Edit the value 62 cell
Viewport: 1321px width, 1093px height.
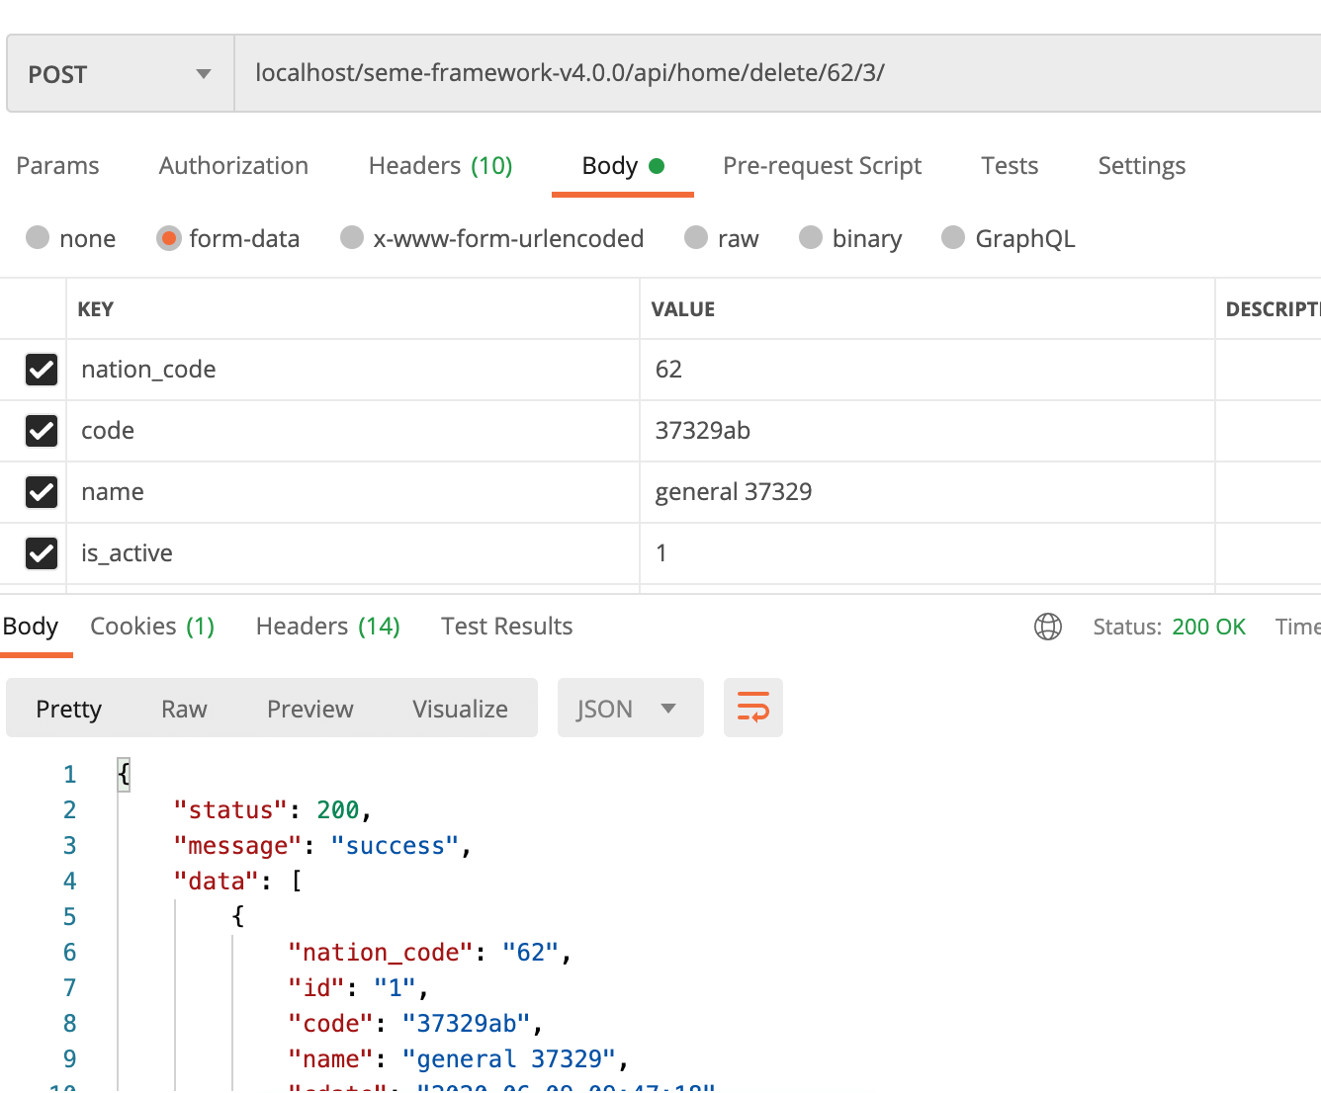point(927,370)
